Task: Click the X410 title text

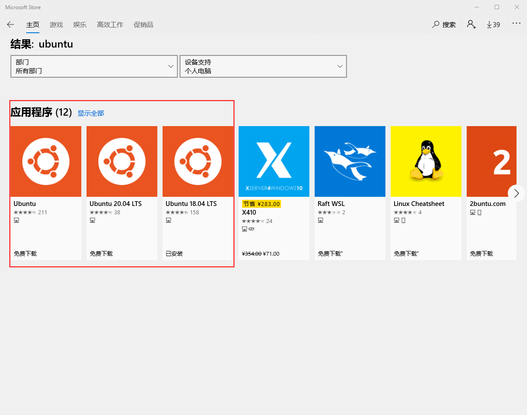Action: pyautogui.click(x=249, y=213)
